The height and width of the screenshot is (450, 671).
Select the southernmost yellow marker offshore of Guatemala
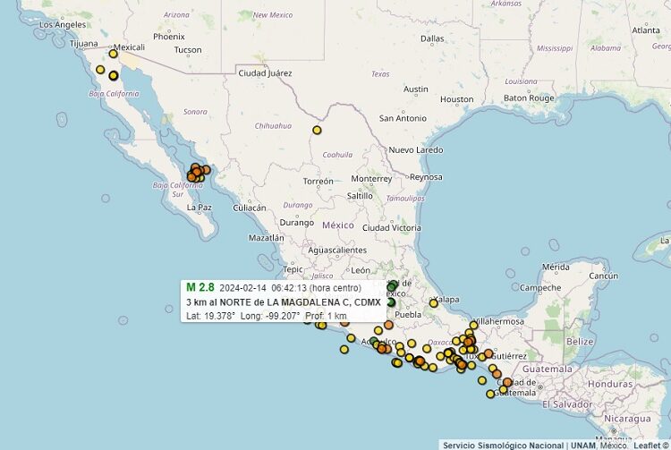(x=490, y=394)
